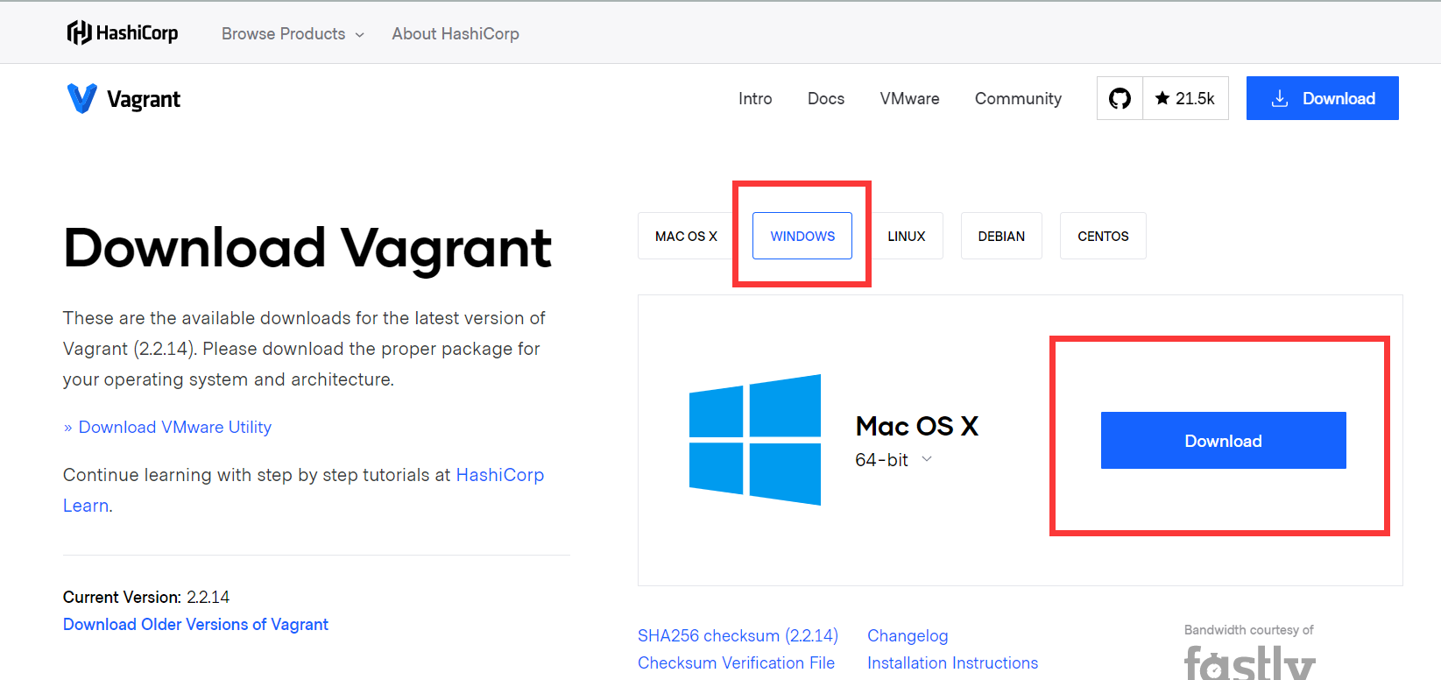Screen dimensions: 1441x680
Task: Open Installation Instructions link
Action: tap(952, 662)
